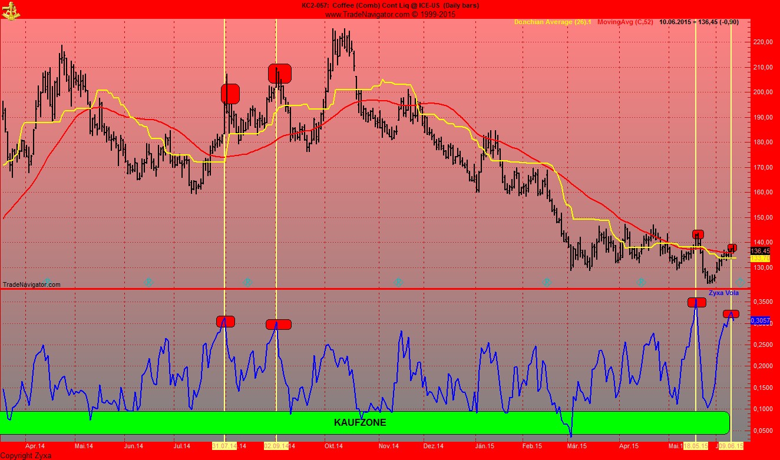Screen dimensions: 780x460
Task: Click the Feb.15 date axis label
Action: click(531, 446)
